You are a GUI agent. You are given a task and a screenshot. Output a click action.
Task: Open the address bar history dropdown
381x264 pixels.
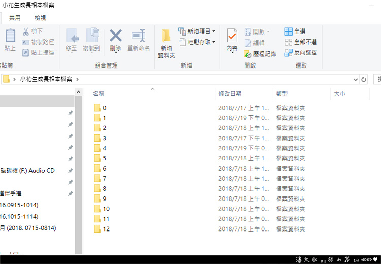coord(355,79)
